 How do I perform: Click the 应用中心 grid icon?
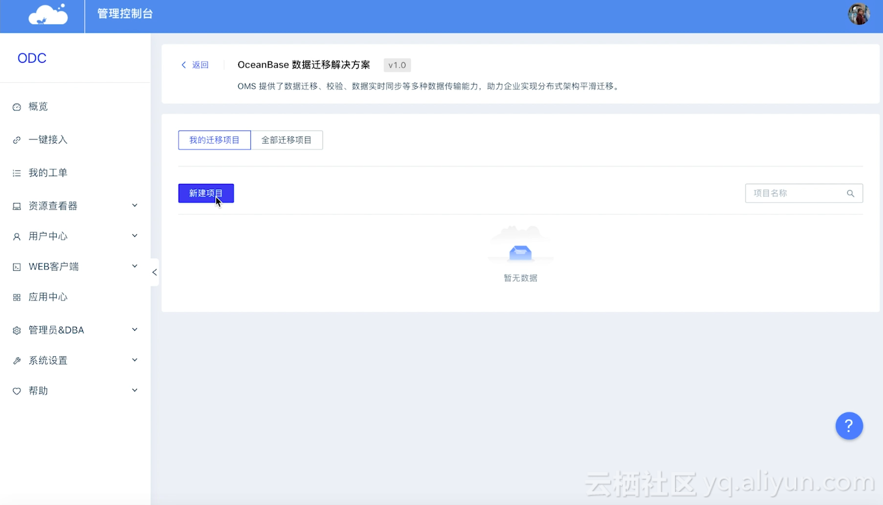coord(17,298)
